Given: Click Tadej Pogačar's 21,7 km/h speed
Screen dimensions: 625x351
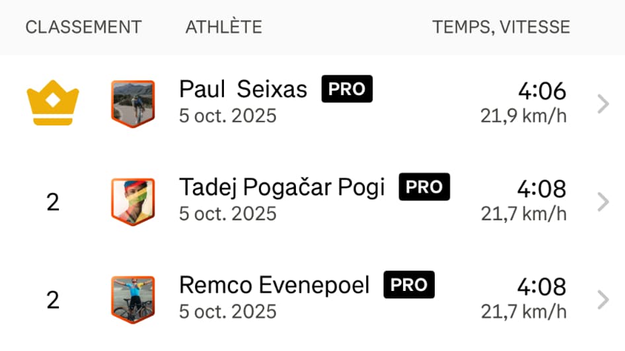Looking at the screenshot, I should click(523, 214).
